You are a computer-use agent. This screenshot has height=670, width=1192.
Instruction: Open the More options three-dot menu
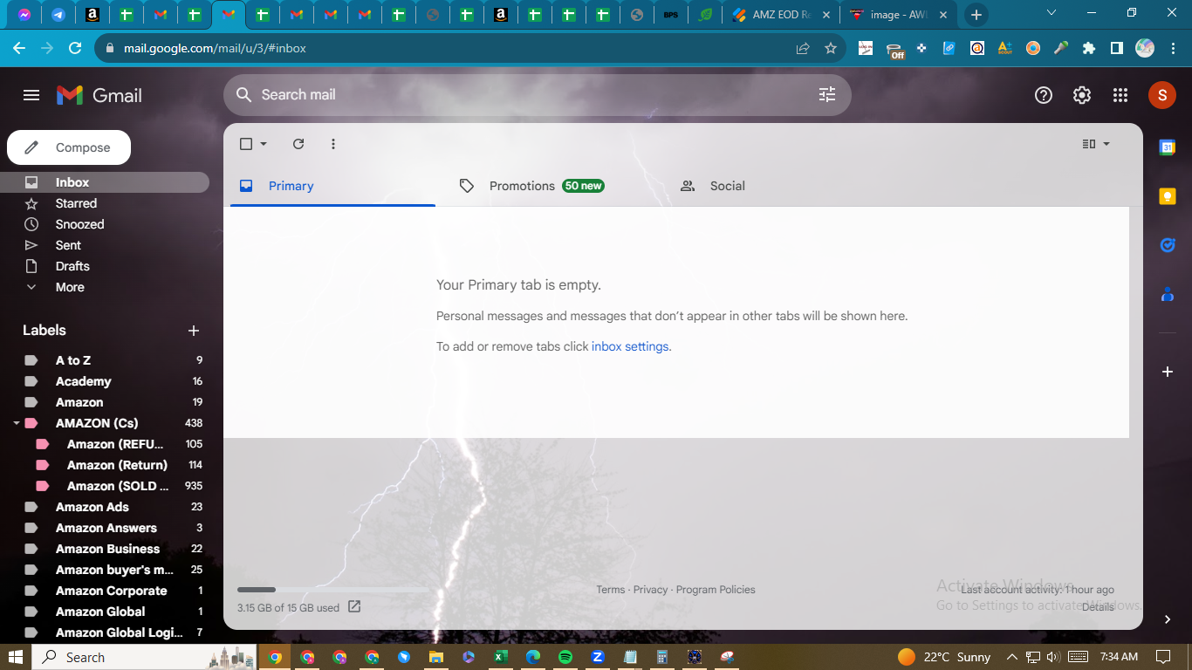coord(333,144)
